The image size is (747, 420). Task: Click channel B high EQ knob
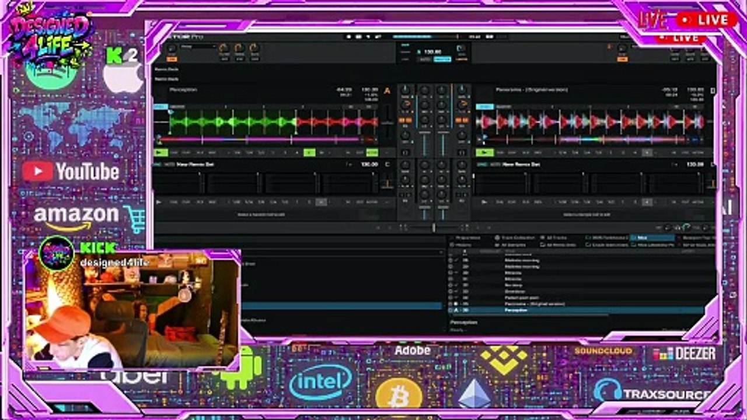pos(441,90)
